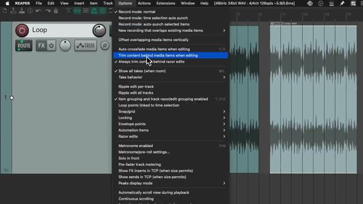Uncheck Show all takes (when room)

tap(171, 71)
